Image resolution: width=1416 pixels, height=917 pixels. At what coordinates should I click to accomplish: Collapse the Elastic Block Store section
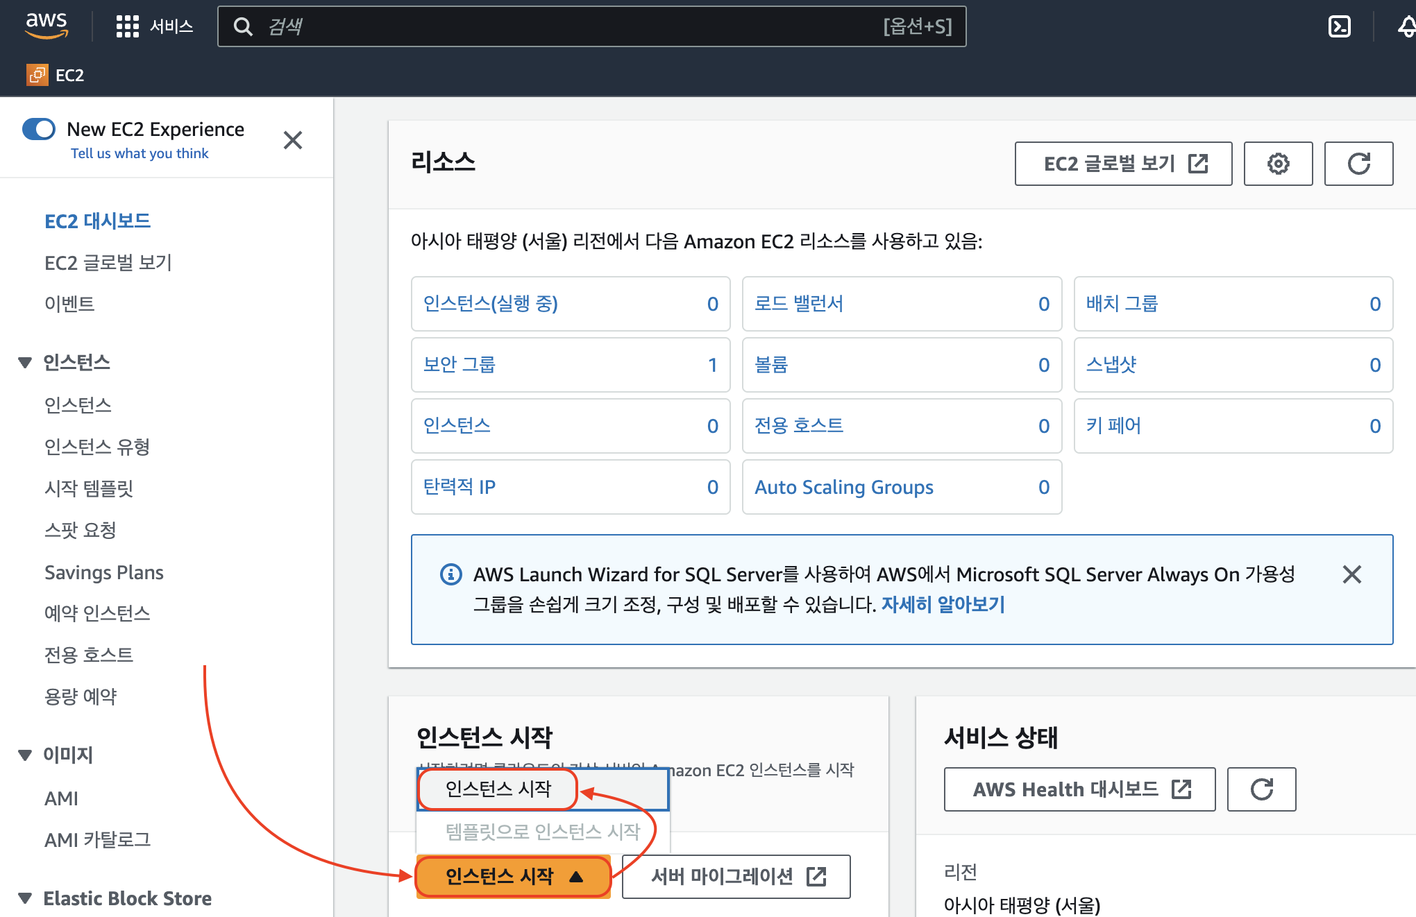coord(25,898)
